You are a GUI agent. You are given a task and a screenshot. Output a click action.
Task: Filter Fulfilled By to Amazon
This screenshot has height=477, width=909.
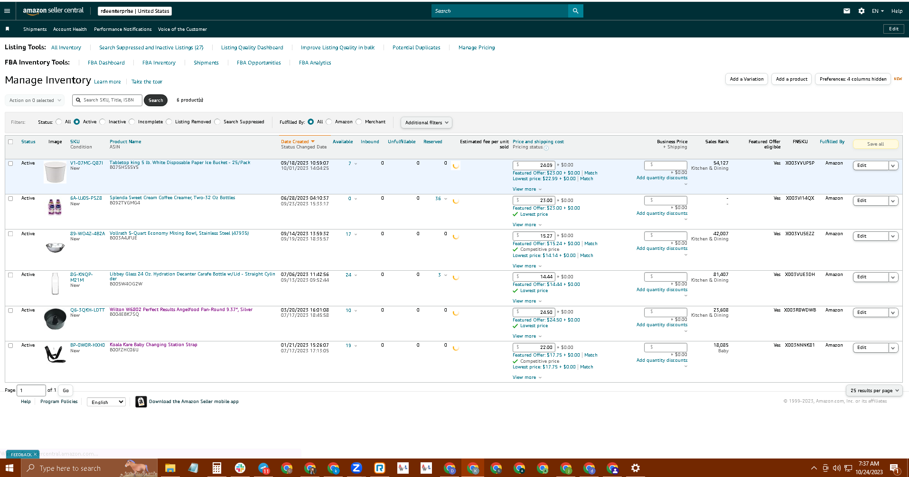pos(328,122)
